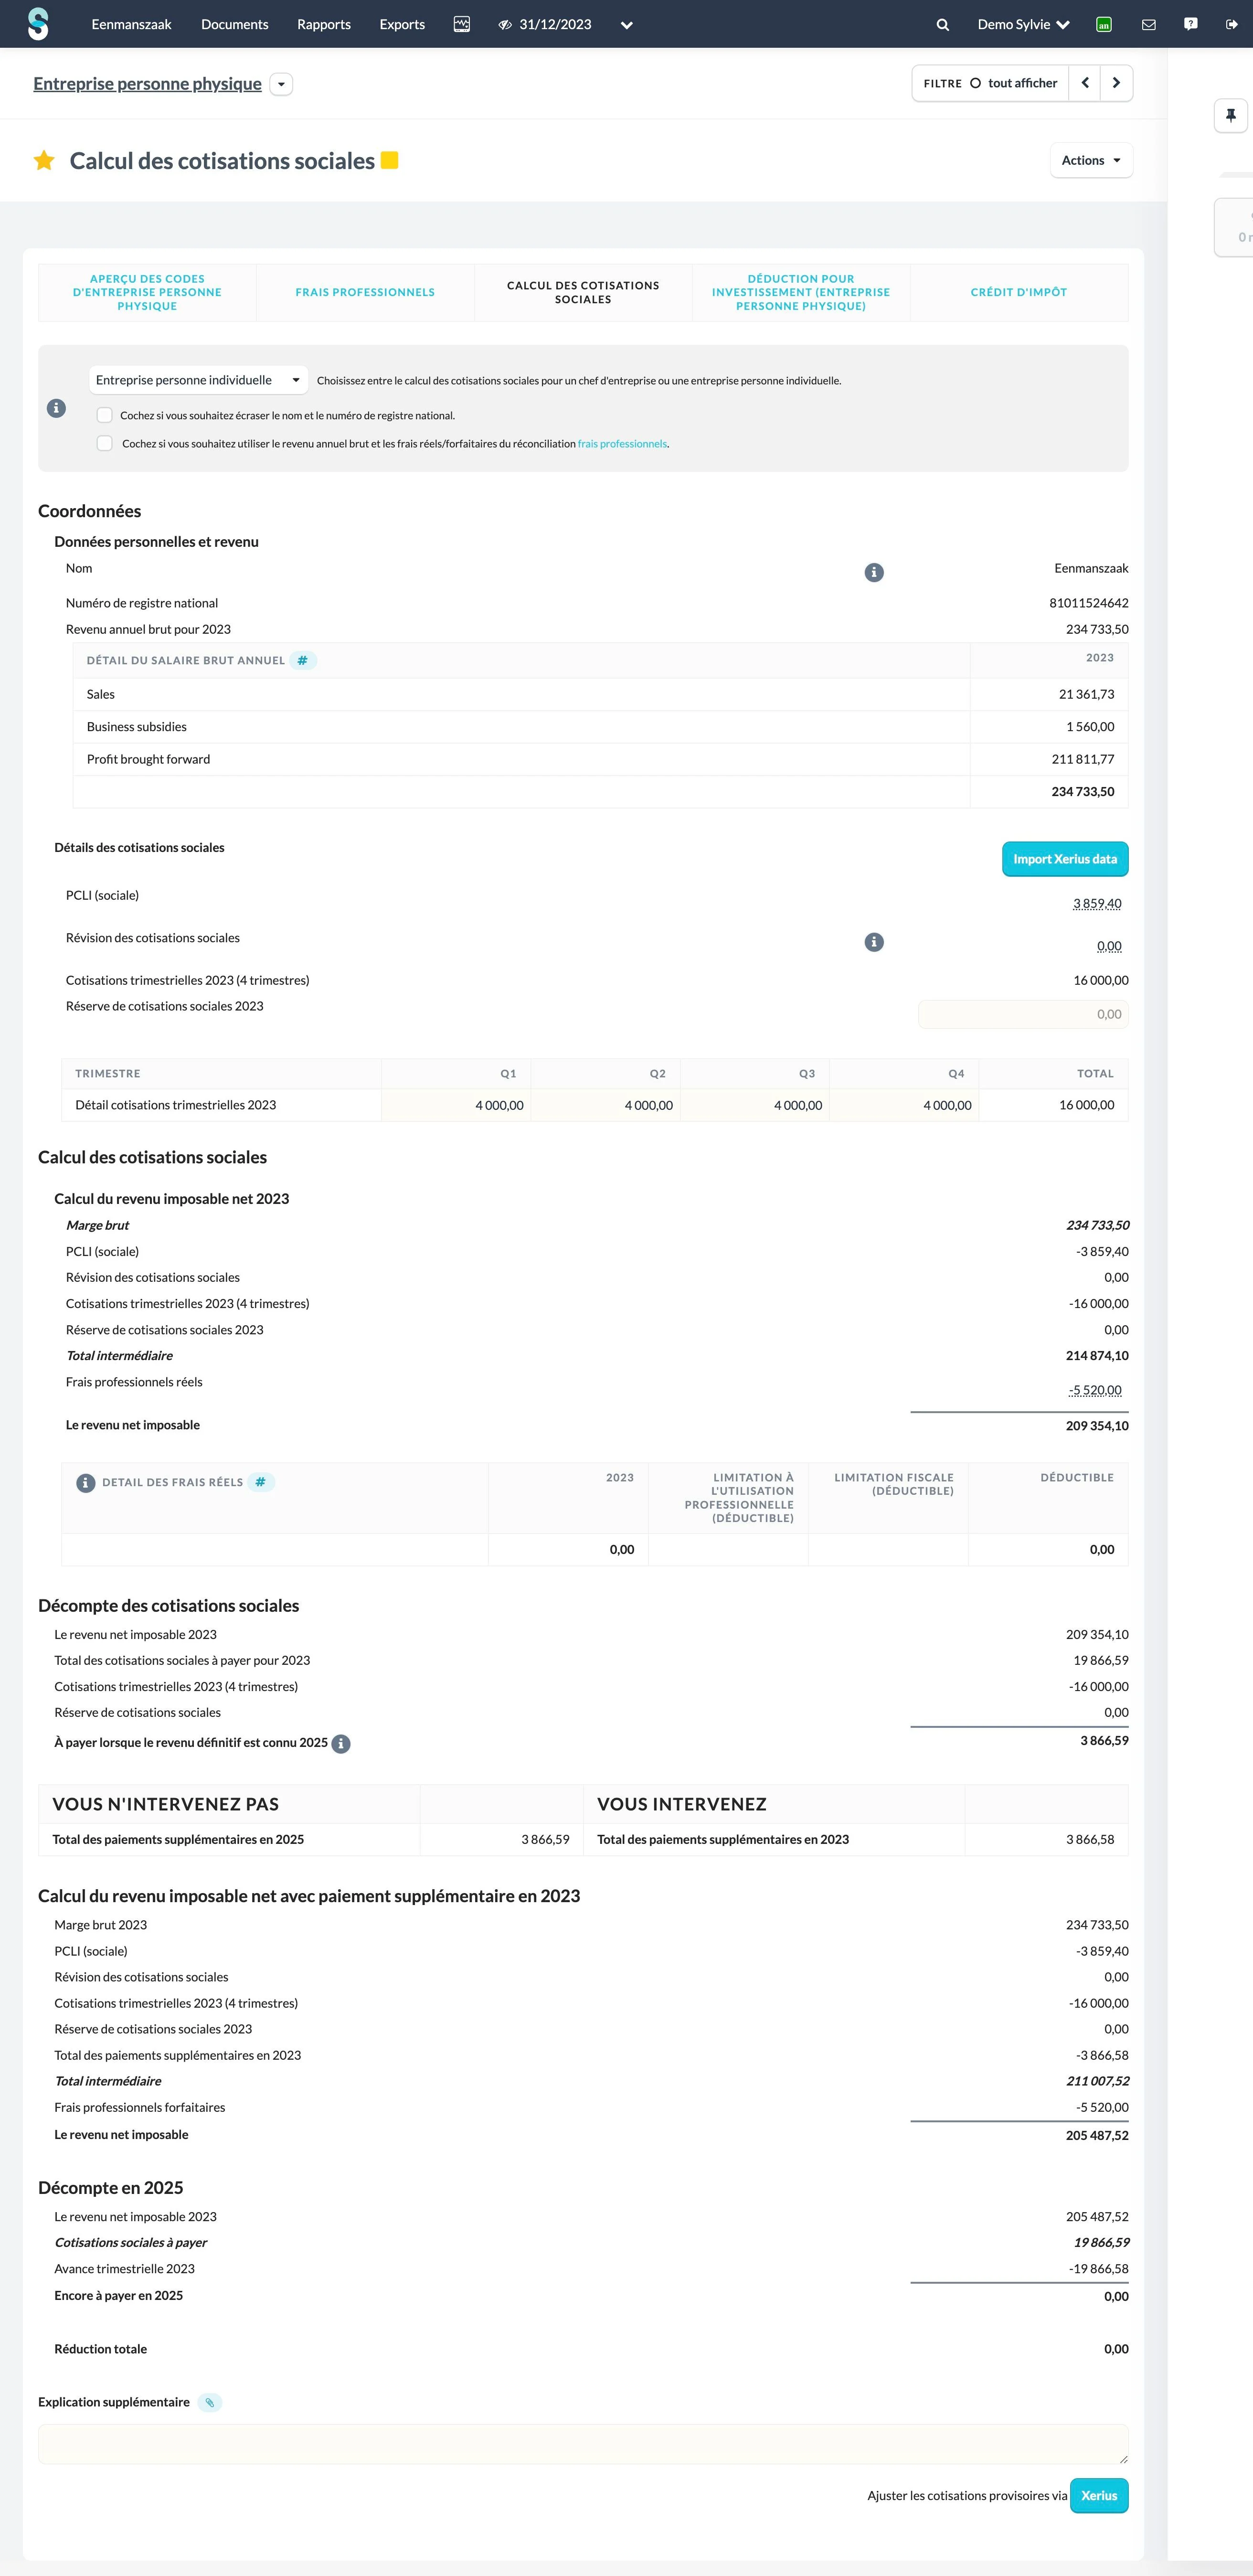This screenshot has width=1253, height=2576.
Task: Open the Actions dropdown
Action: (1091, 160)
